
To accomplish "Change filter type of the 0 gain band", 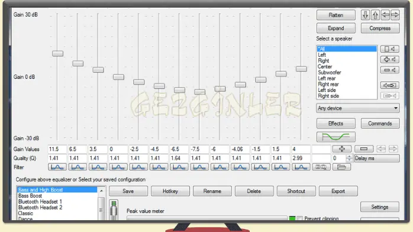I will point(118,167).
